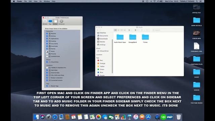Toggle the Applications sidebar checkbox
The height and width of the screenshot is (121, 215).
pyautogui.click(x=47, y=39)
